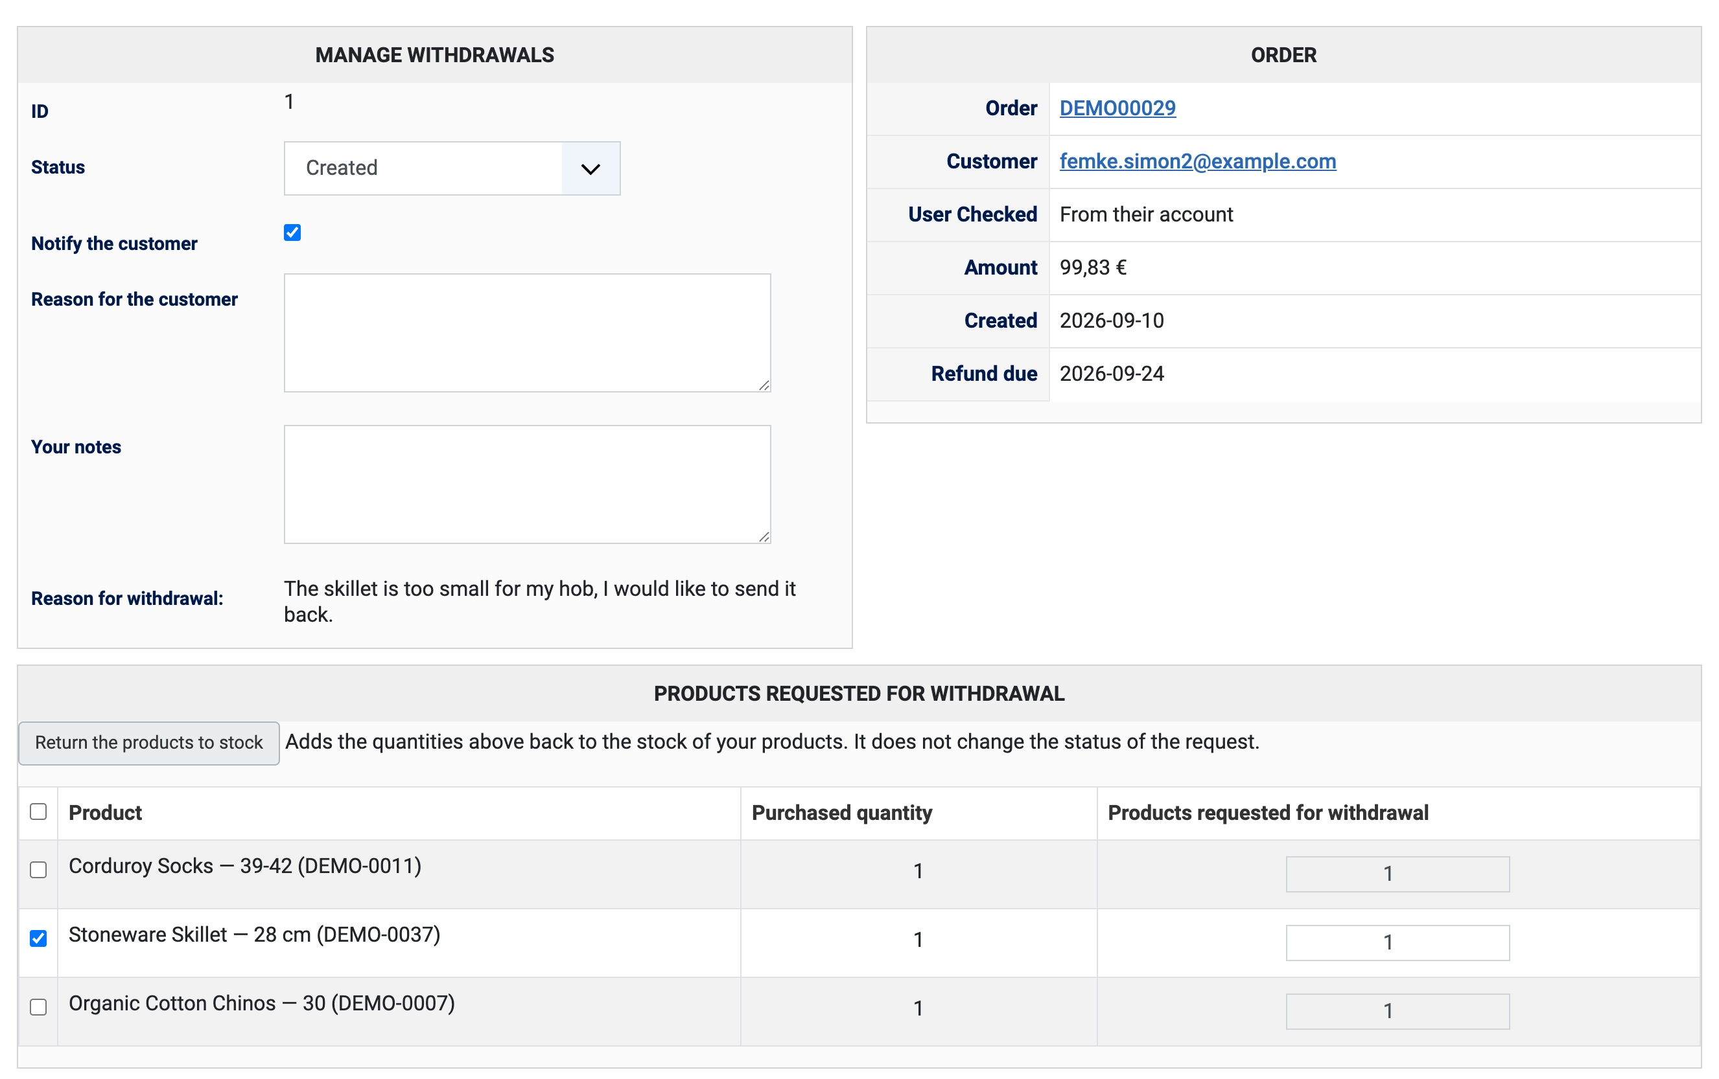Viewport: 1719px width, 1079px height.
Task: Open order link DEMO00029
Action: pos(1117,108)
